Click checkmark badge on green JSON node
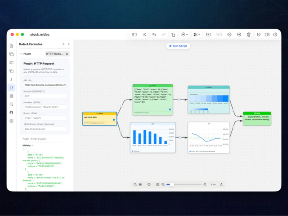This screenshot has width=288, height=216. click(170, 109)
